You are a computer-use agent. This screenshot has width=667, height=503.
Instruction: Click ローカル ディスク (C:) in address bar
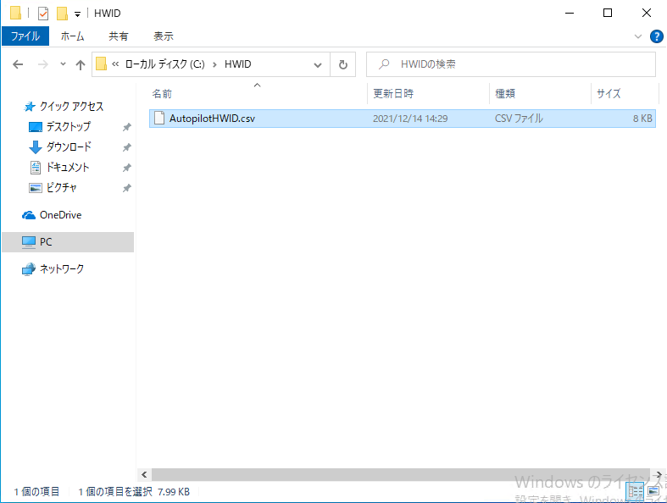(x=164, y=64)
